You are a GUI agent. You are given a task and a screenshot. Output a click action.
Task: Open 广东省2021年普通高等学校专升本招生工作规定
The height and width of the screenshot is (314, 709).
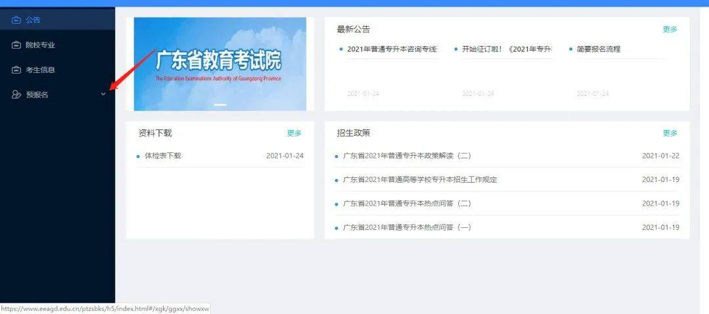coord(420,180)
